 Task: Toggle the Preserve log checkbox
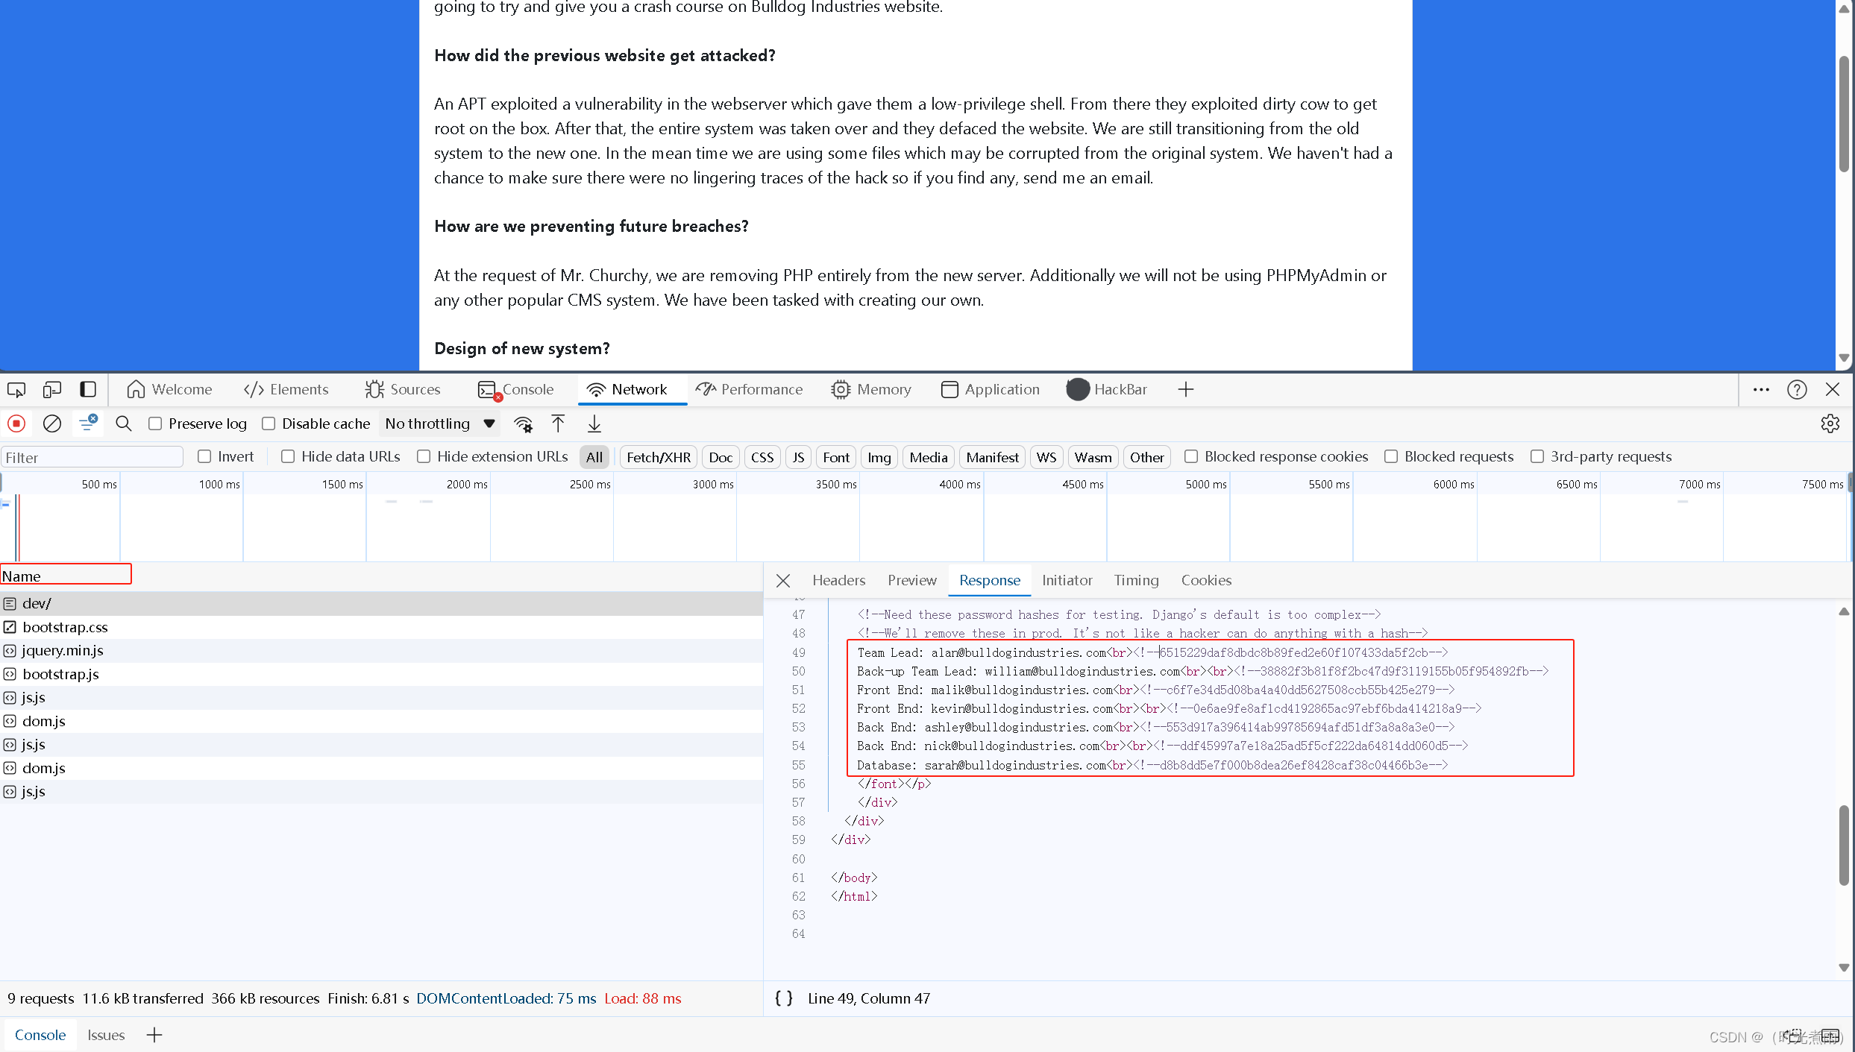[154, 423]
